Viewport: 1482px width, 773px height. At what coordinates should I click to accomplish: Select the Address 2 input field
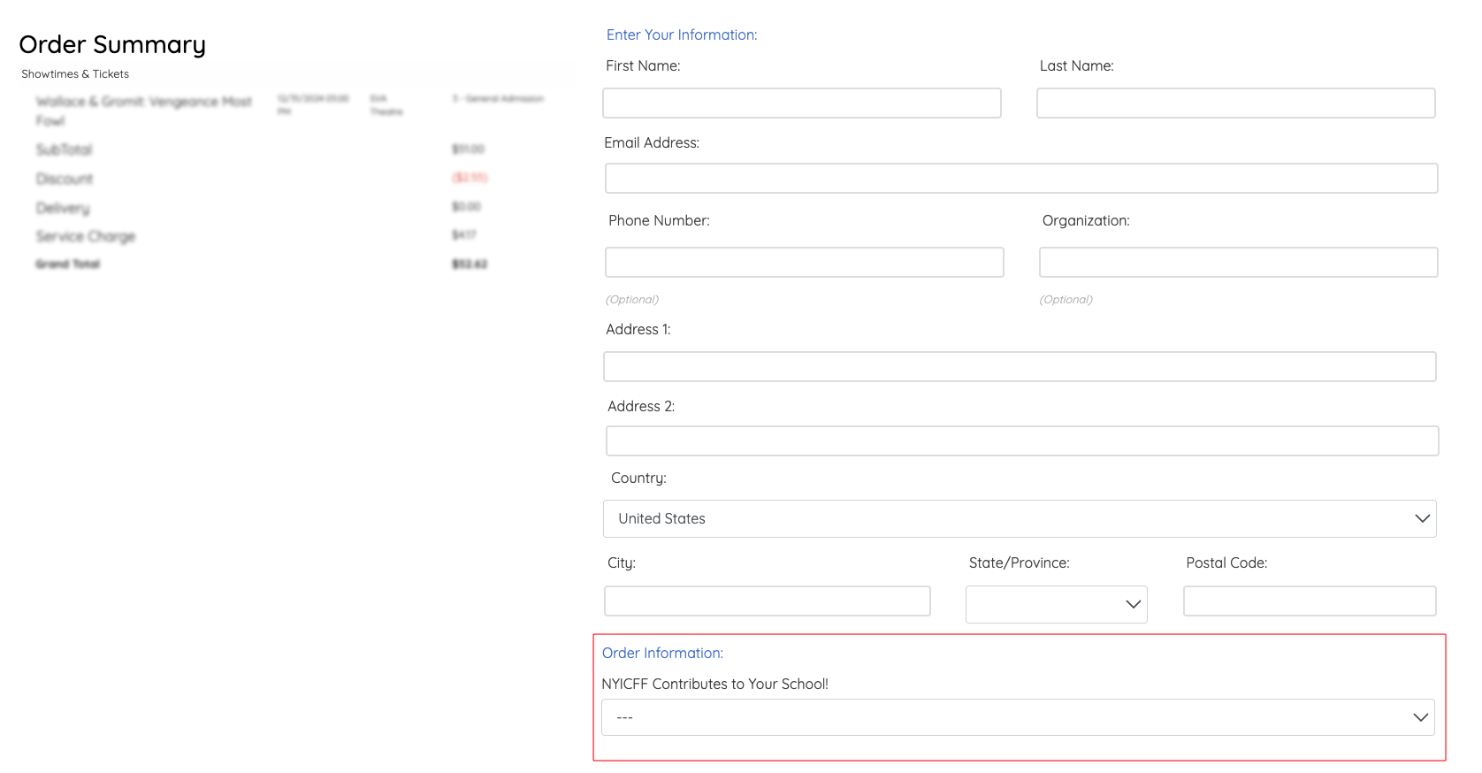pos(1021,441)
